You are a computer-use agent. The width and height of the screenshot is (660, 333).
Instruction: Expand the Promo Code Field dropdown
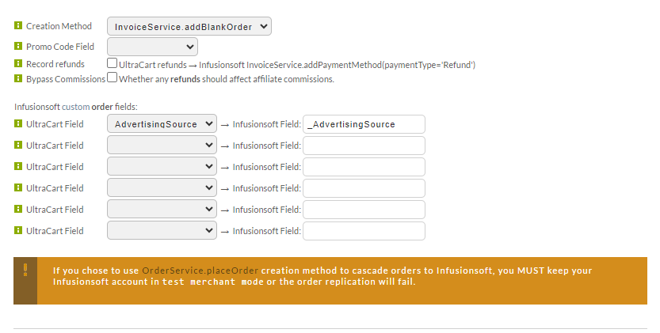152,46
